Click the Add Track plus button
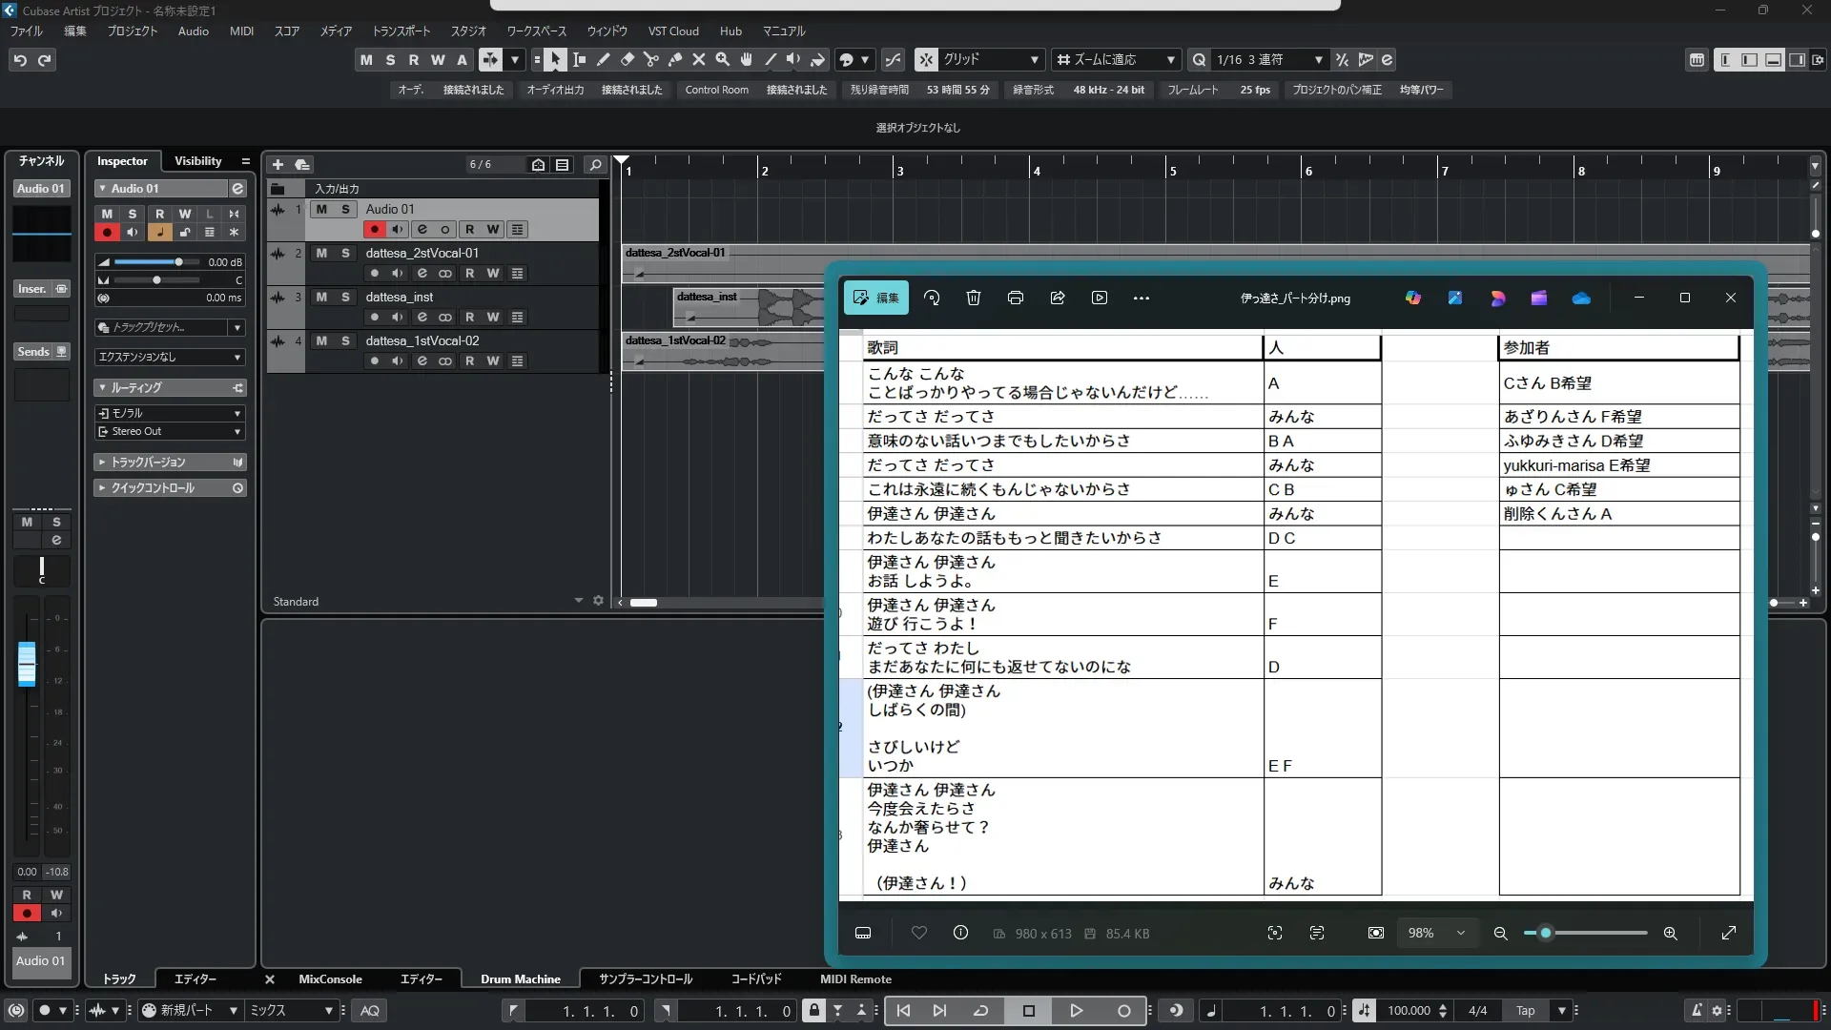The height and width of the screenshot is (1030, 1831). pos(278,165)
